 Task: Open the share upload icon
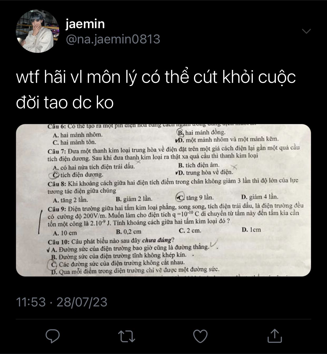tap(274, 336)
